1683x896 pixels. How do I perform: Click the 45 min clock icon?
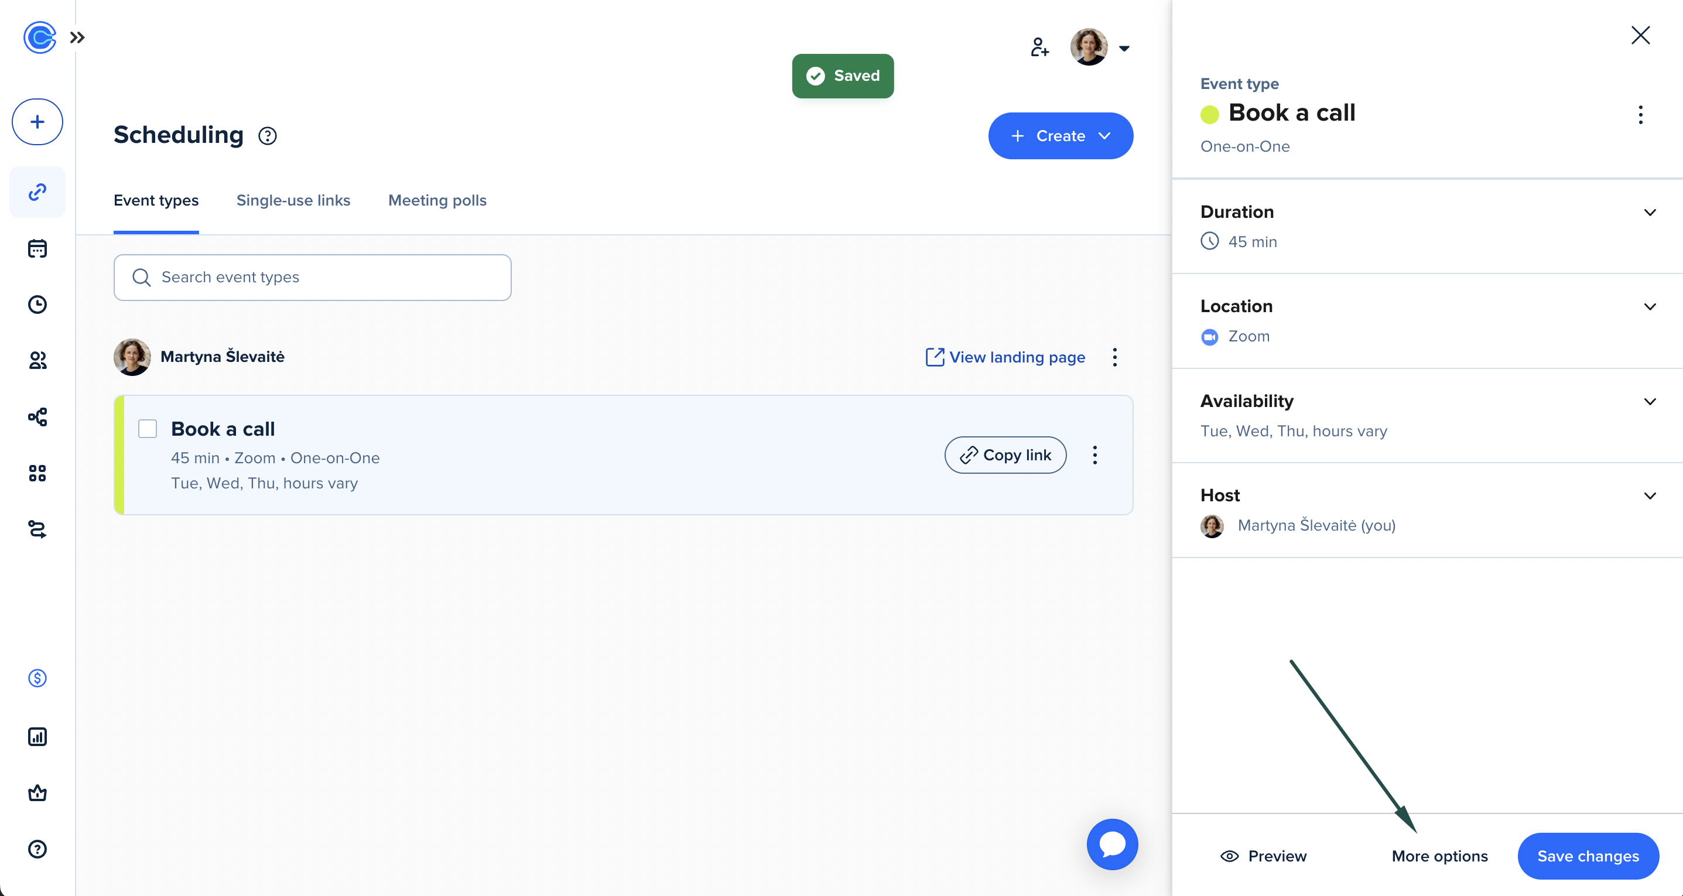pos(1210,242)
